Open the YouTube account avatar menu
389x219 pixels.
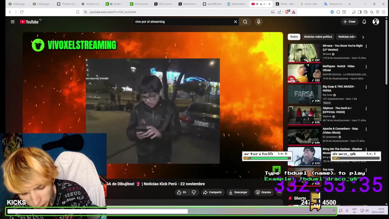coord(376,22)
